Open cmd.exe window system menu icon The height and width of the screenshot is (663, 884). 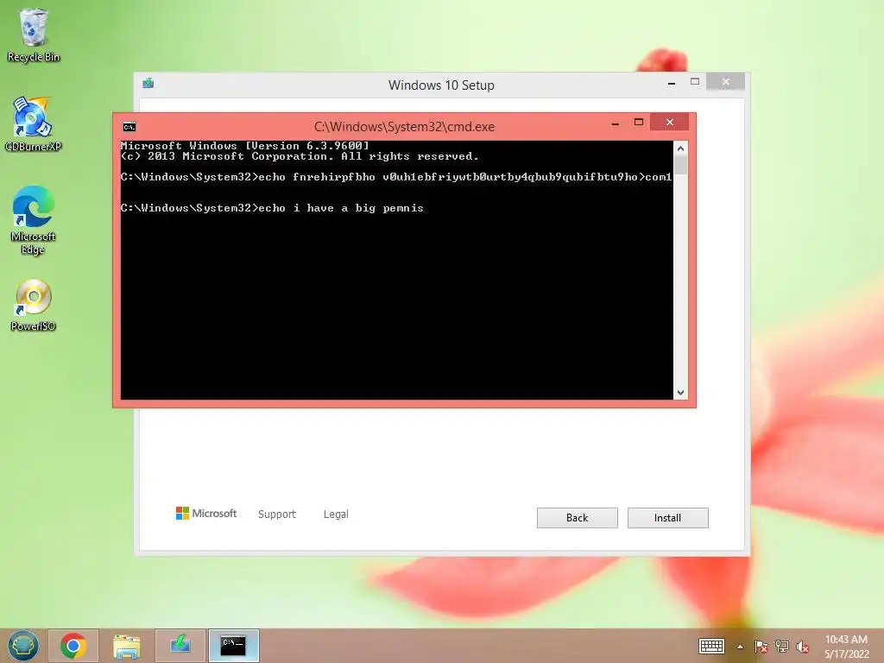[x=129, y=127]
